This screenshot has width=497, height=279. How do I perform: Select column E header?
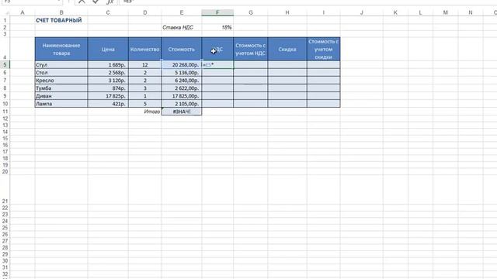(181, 12)
